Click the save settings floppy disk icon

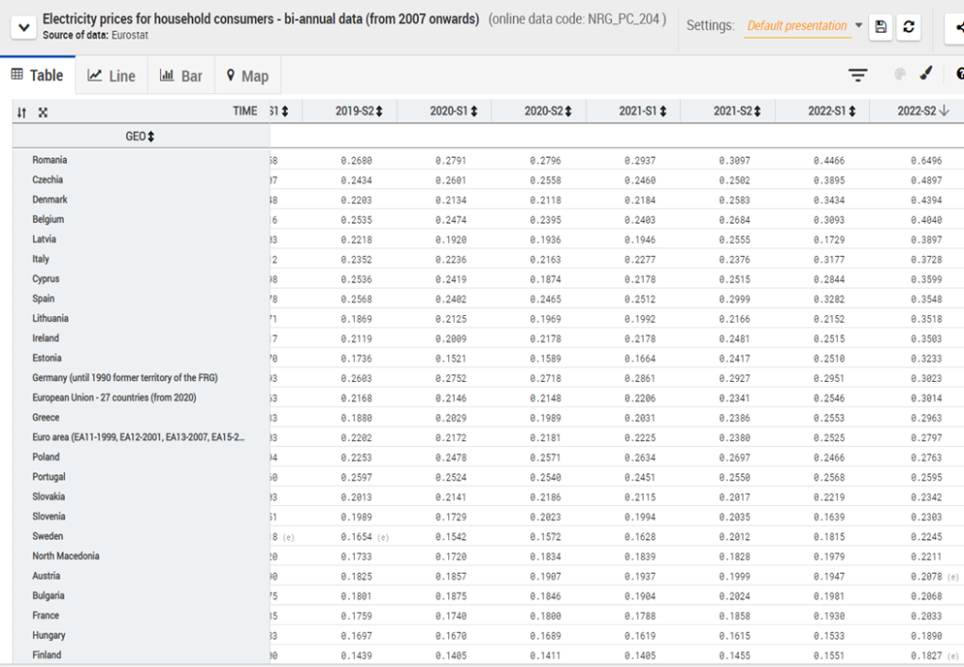point(880,27)
